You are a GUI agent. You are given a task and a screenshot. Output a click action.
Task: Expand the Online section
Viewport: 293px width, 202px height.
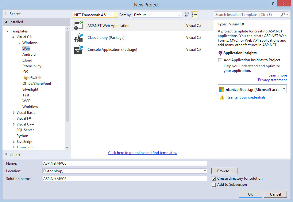pos(6,154)
